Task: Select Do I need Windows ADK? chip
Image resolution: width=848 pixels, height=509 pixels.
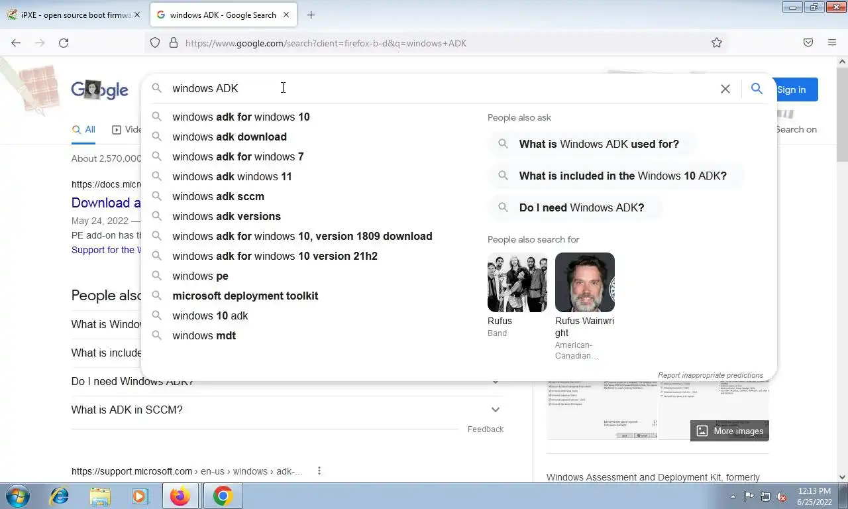Action: point(576,207)
